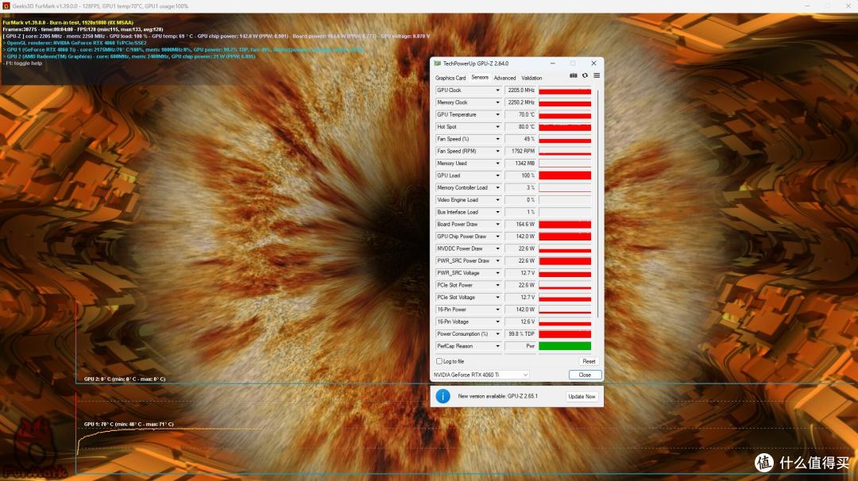Click the Board Power Draw red graph
Viewport: 858px width, 481px height.
565,224
